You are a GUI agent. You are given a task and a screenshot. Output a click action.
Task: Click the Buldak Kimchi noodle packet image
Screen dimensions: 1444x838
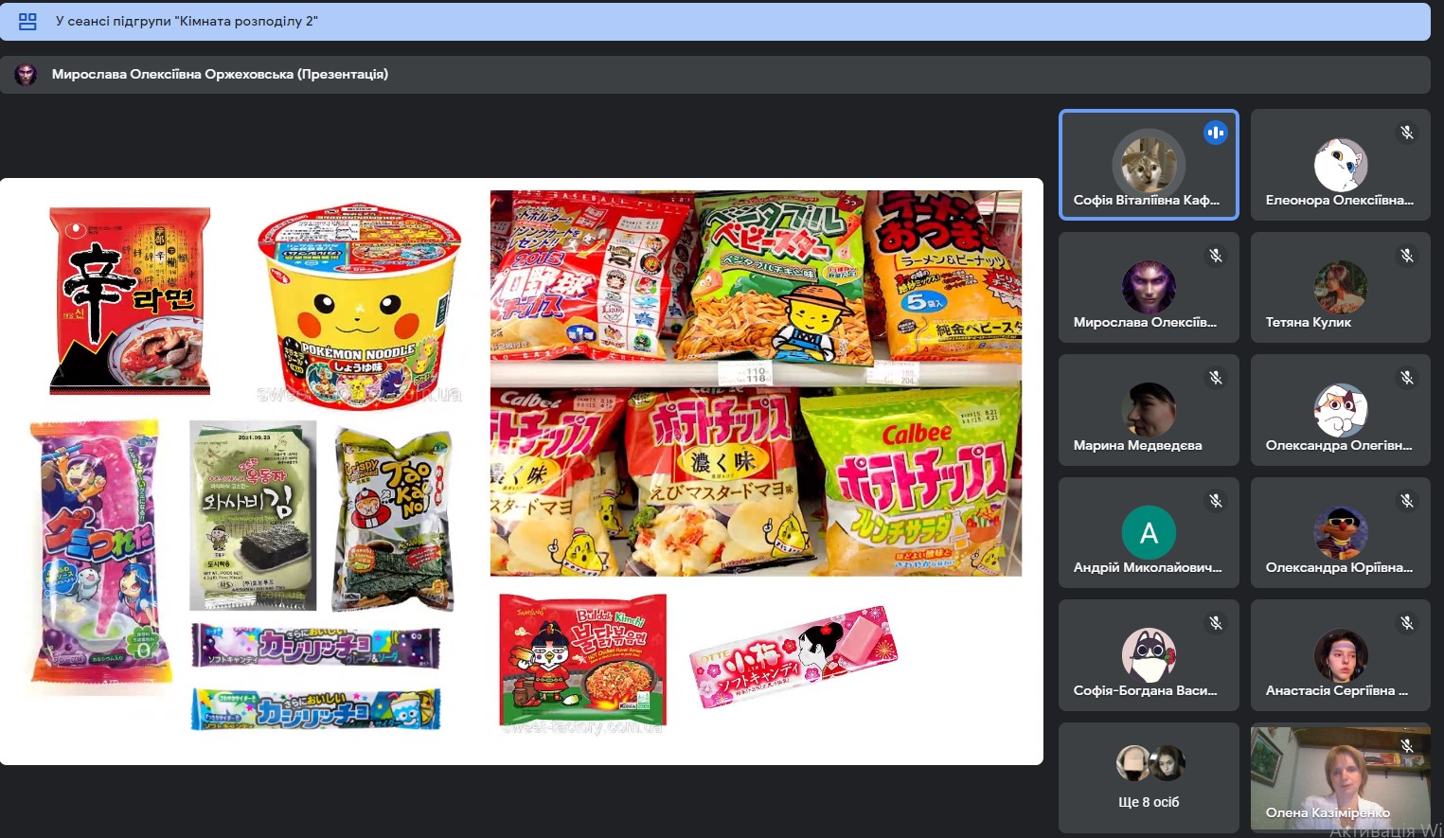pos(583,660)
